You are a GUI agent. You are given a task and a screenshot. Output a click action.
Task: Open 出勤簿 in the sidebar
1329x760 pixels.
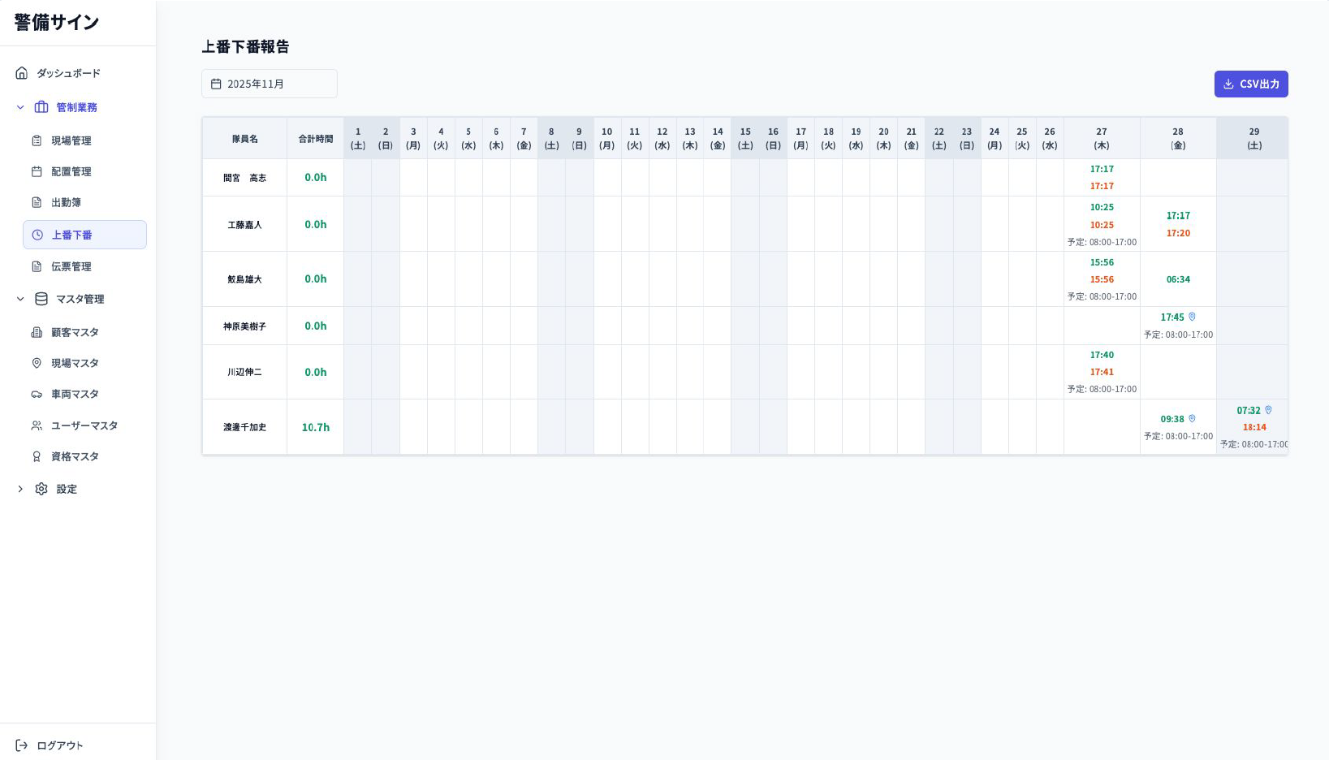click(x=66, y=202)
